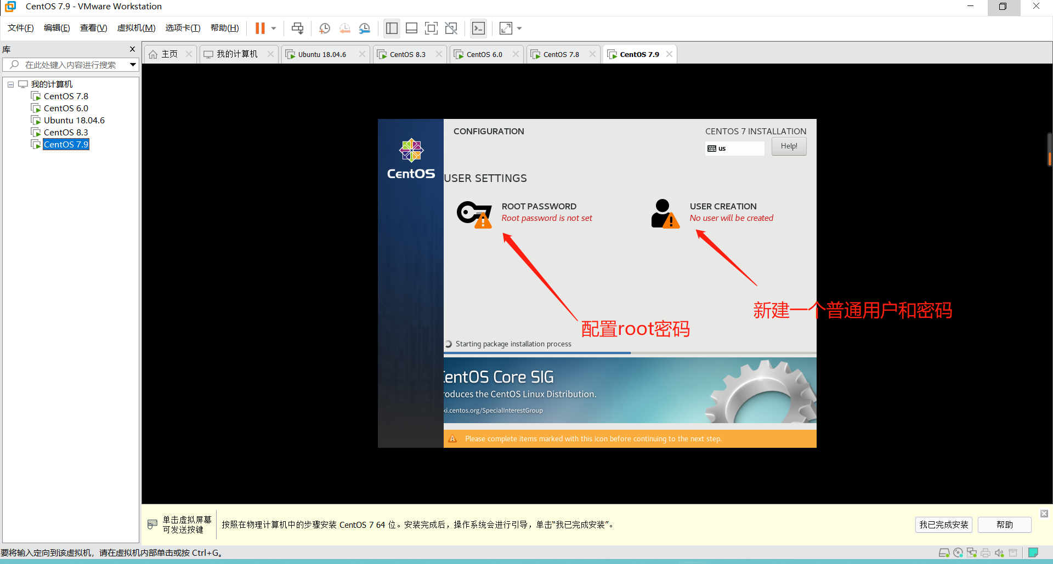Screen dimensions: 1053x564
Task: Select Ubuntu 18.04.6 in the library tree
Action: click(x=74, y=121)
